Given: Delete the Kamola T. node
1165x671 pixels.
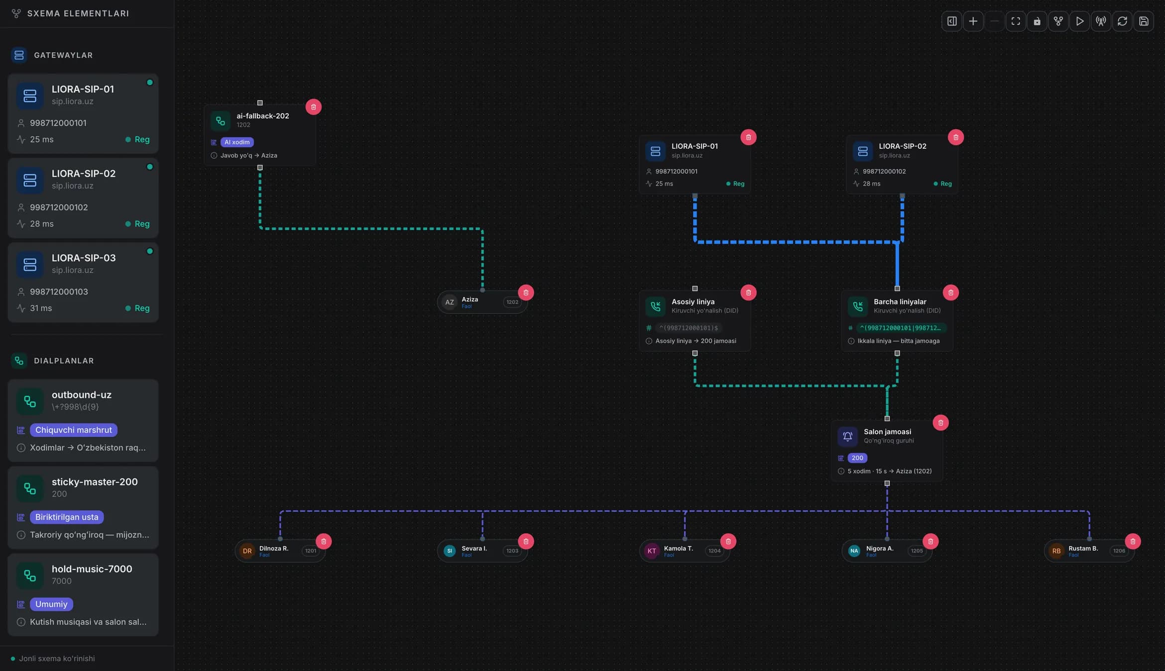Looking at the screenshot, I should coord(728,541).
